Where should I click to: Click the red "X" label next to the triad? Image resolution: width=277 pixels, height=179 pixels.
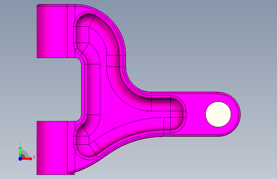click(34, 157)
